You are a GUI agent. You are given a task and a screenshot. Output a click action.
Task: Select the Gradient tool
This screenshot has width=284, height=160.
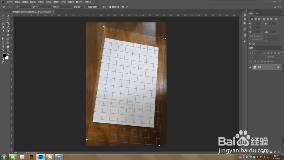click(8, 31)
